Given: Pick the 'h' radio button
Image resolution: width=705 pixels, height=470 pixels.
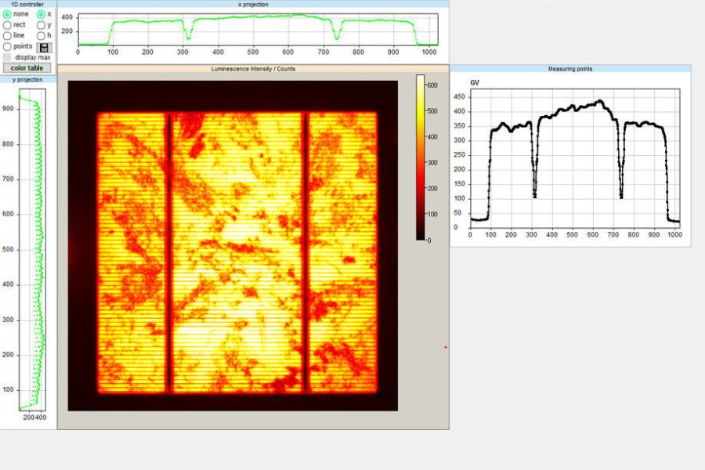Looking at the screenshot, I should pyautogui.click(x=42, y=35).
